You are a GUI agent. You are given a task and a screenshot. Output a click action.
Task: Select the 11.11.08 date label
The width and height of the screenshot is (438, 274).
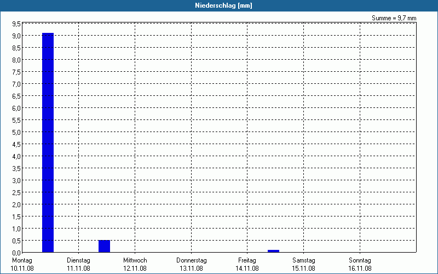pyautogui.click(x=78, y=269)
